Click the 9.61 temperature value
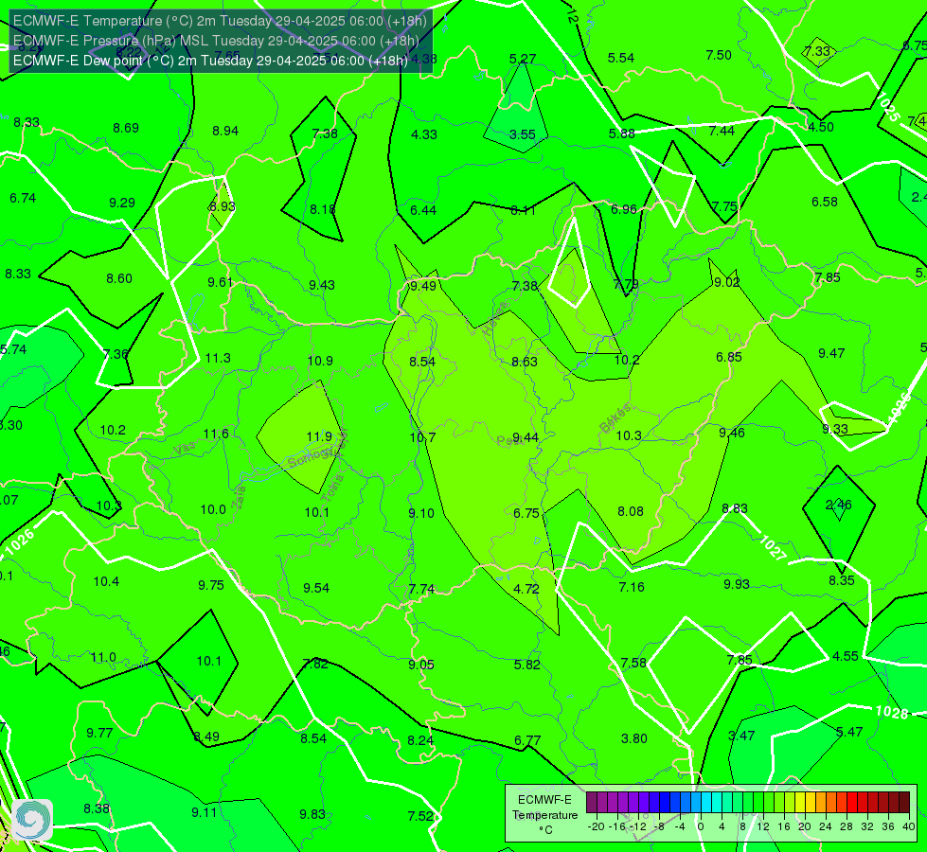 coord(221,282)
